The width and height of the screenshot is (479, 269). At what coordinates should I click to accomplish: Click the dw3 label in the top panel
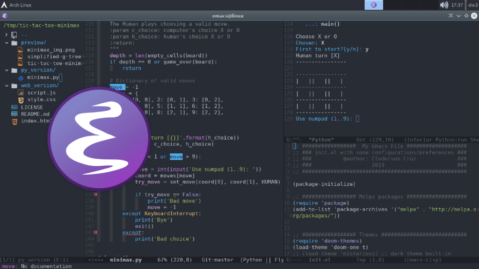point(473,5)
